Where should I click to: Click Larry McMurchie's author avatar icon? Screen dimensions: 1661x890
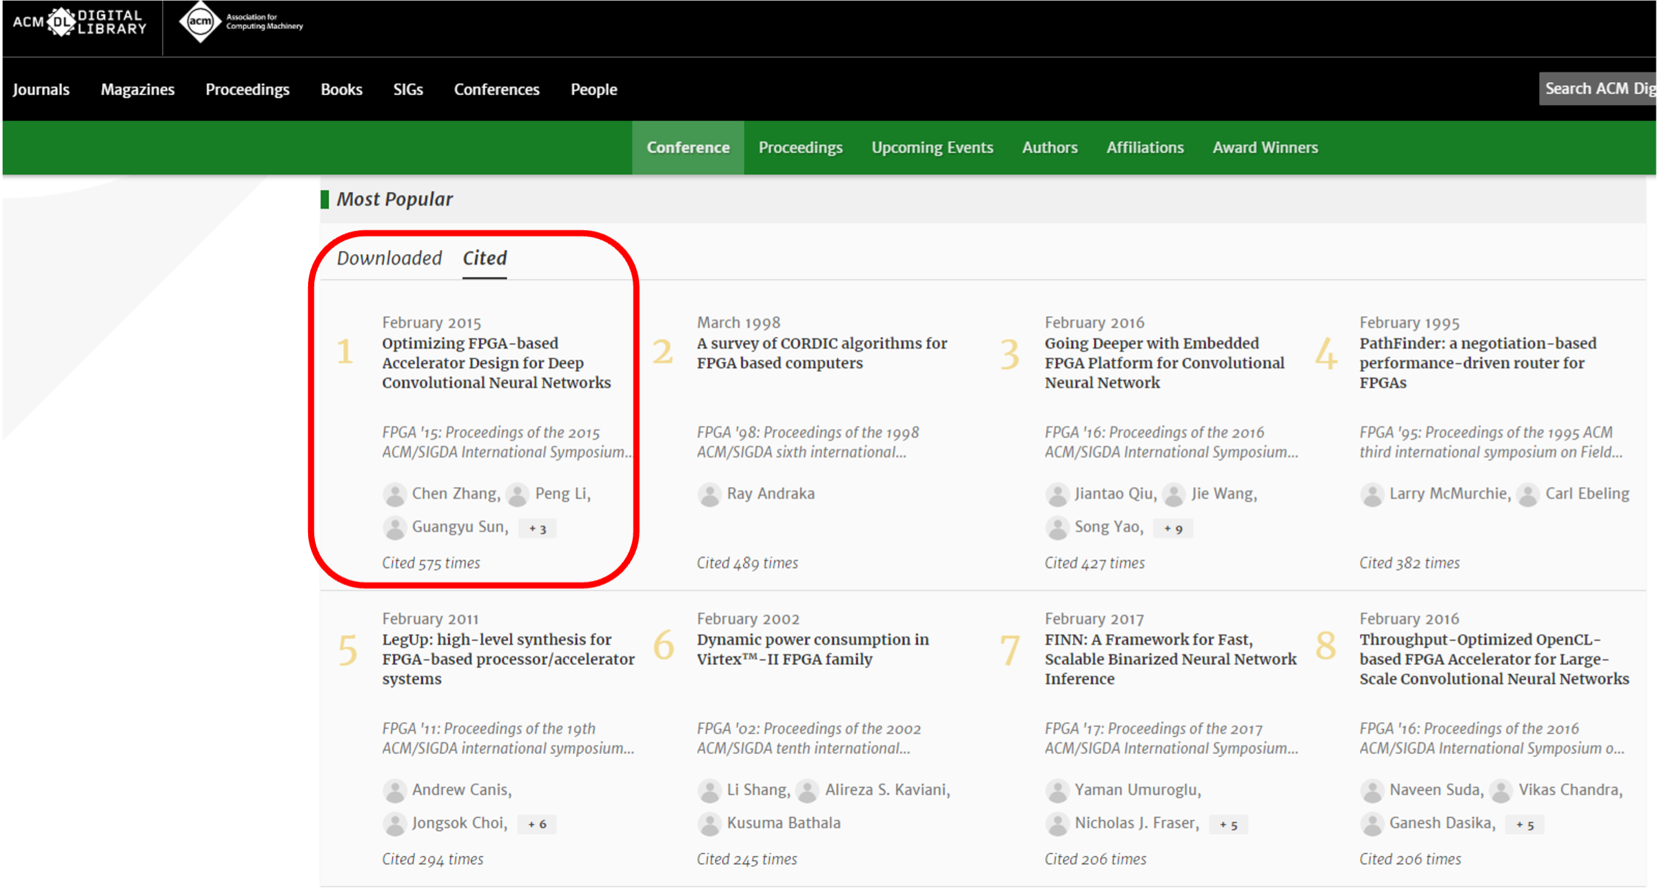coord(1372,494)
